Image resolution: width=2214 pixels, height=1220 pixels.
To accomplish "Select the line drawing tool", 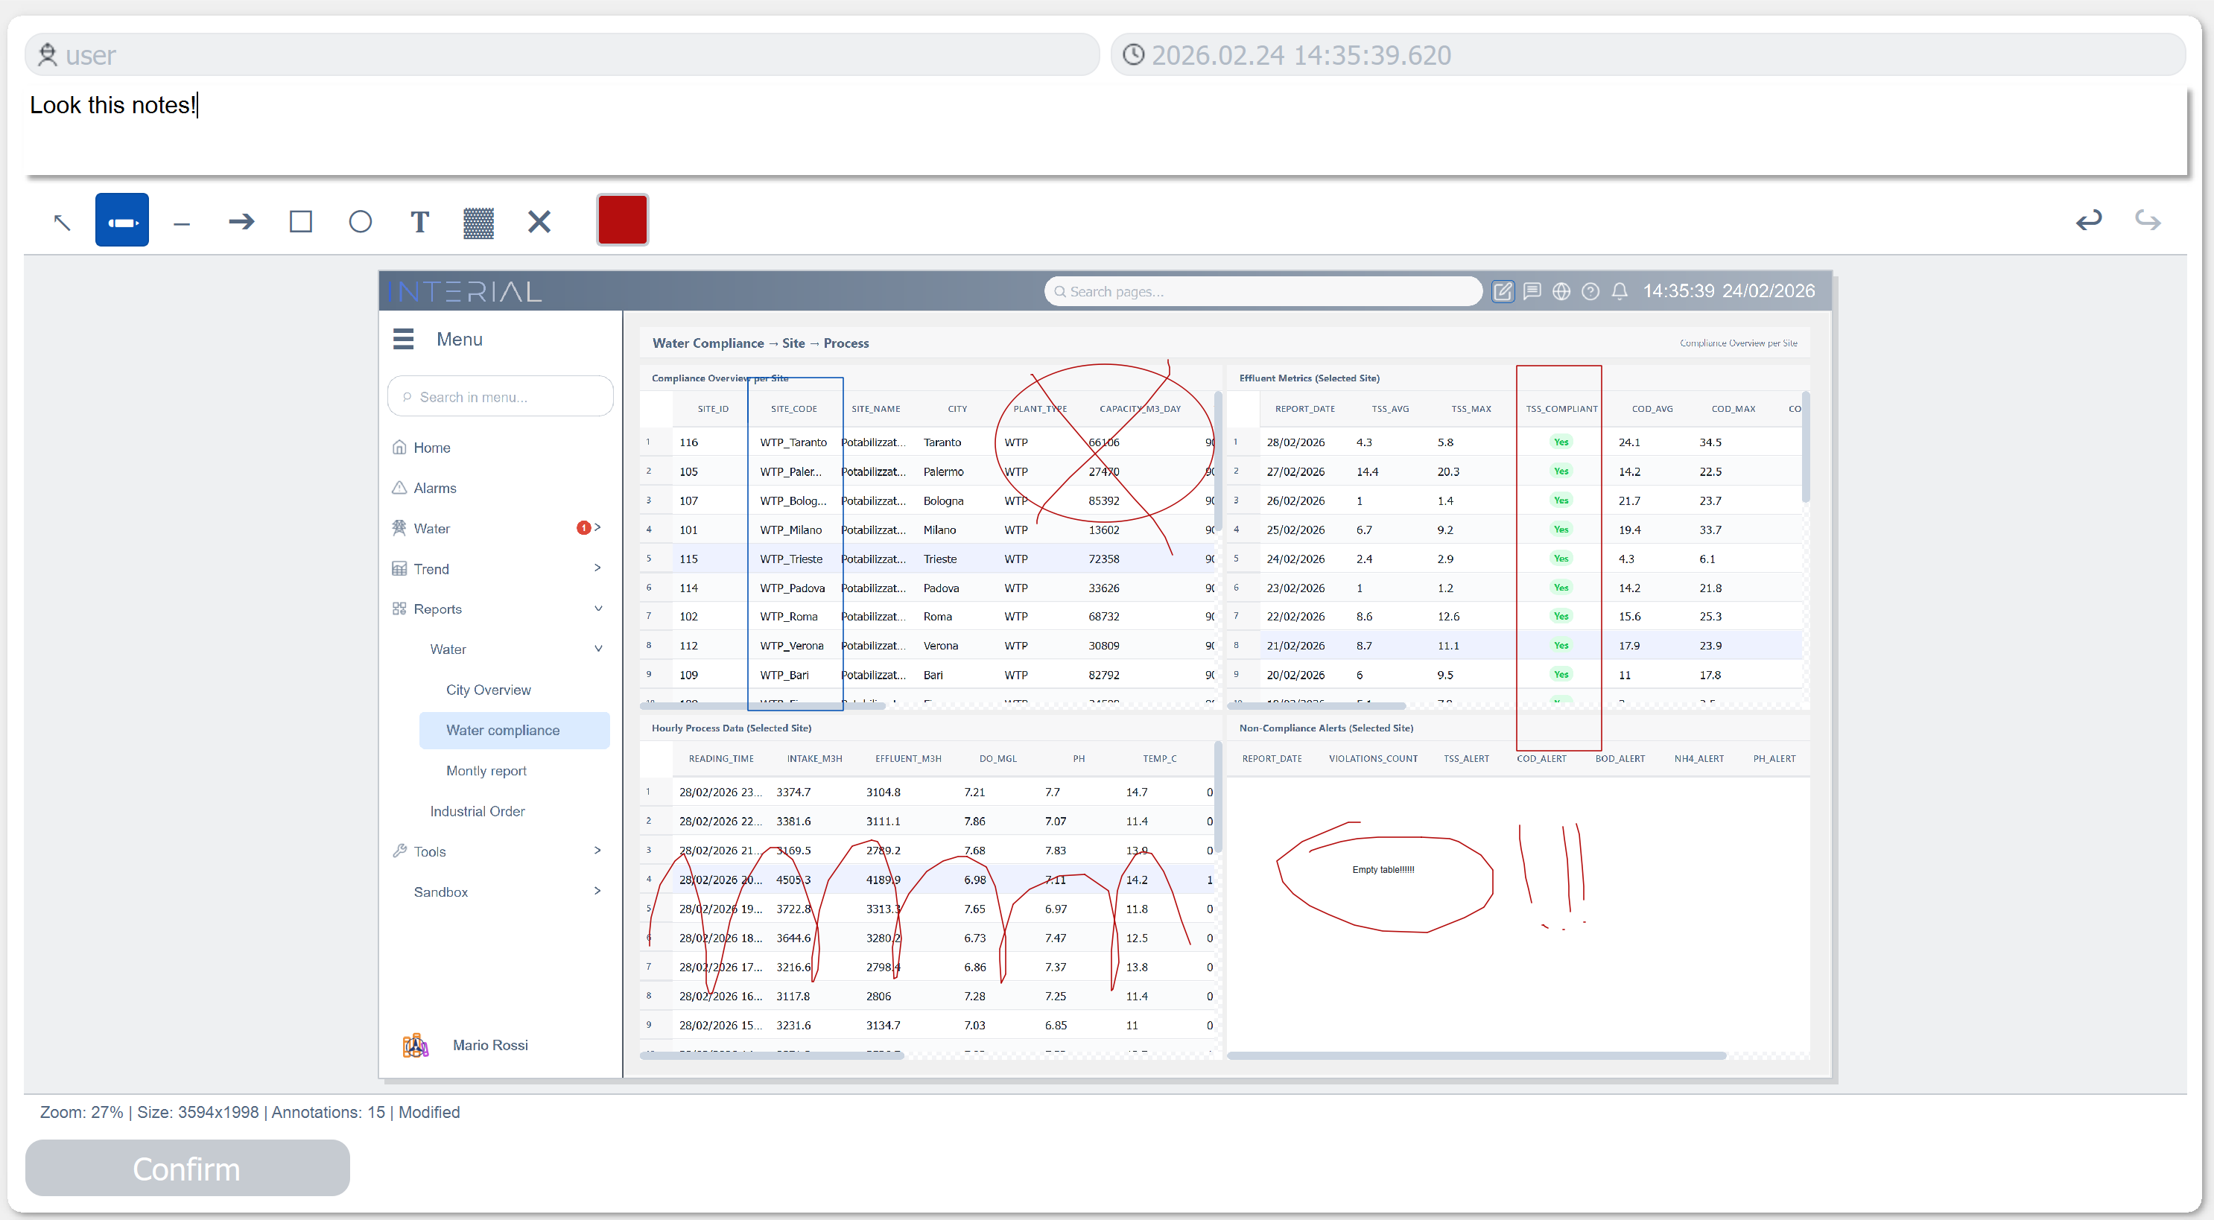I will point(181,220).
